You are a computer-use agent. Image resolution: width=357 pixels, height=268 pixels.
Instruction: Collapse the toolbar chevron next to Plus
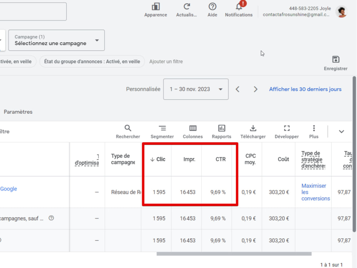point(341,131)
